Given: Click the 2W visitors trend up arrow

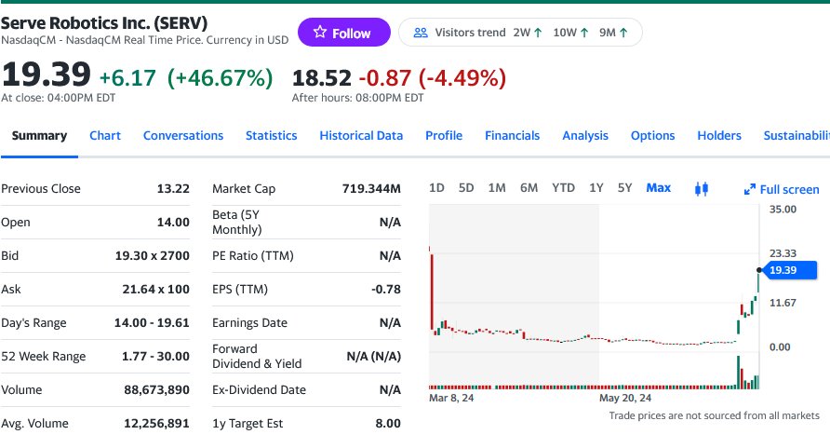Looking at the screenshot, I should (538, 33).
